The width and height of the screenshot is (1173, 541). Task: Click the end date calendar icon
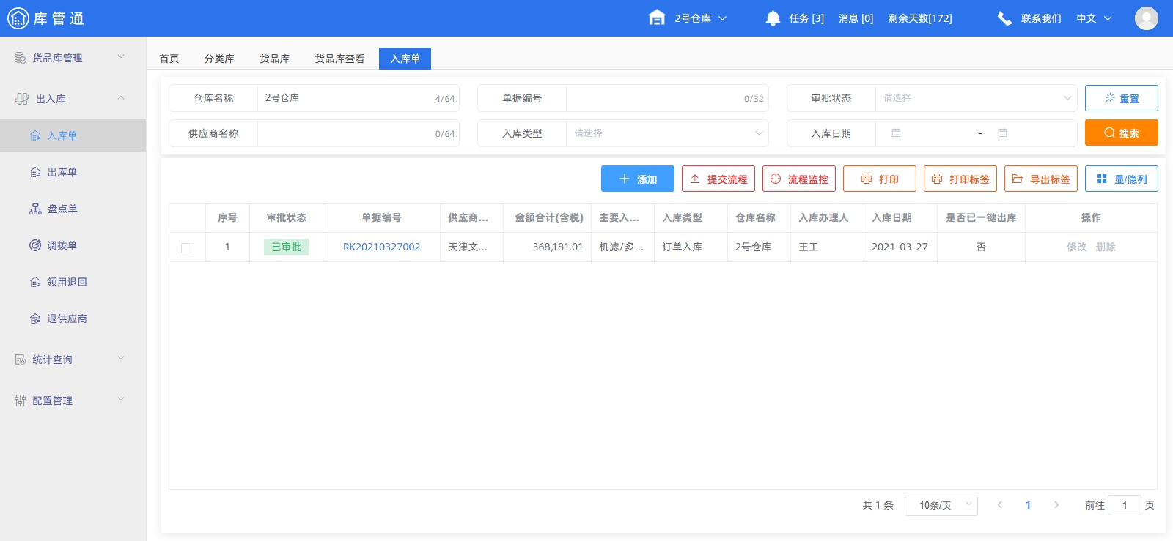tap(1003, 133)
